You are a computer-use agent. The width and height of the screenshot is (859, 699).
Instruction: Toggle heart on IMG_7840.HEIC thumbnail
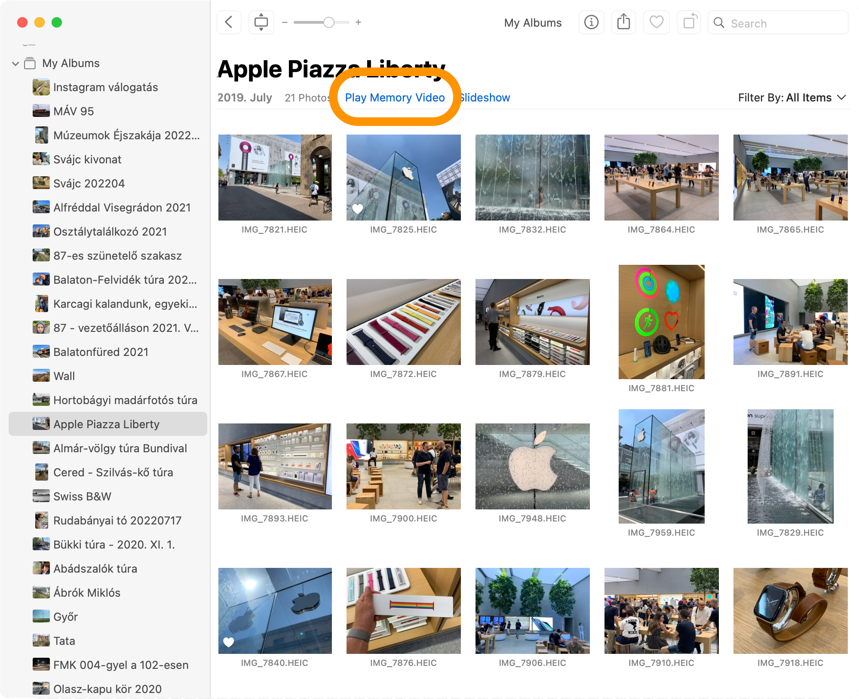pyautogui.click(x=229, y=642)
